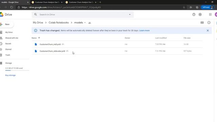Screen dimensions: 217x122
Task: Open the Settings gear icon
Action: [x=200, y=15]
